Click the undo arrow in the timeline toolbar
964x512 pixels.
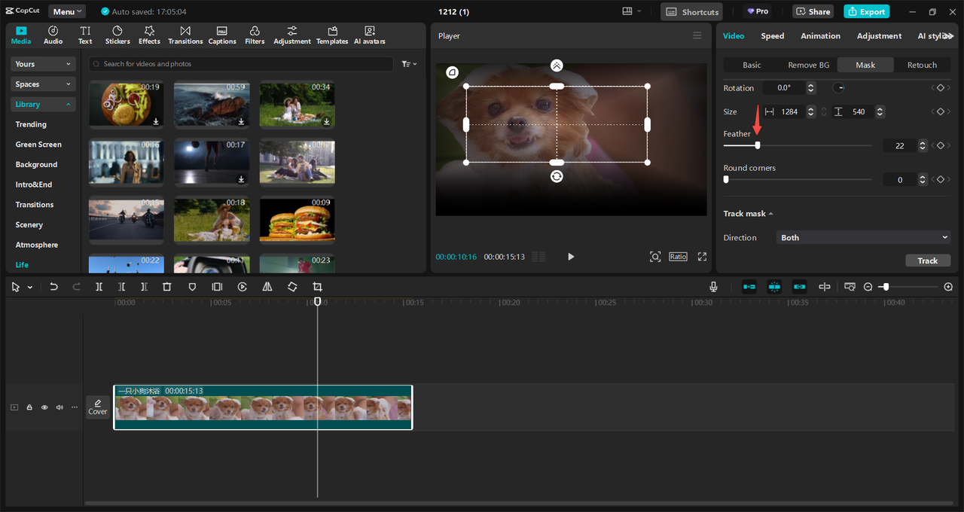pos(53,287)
